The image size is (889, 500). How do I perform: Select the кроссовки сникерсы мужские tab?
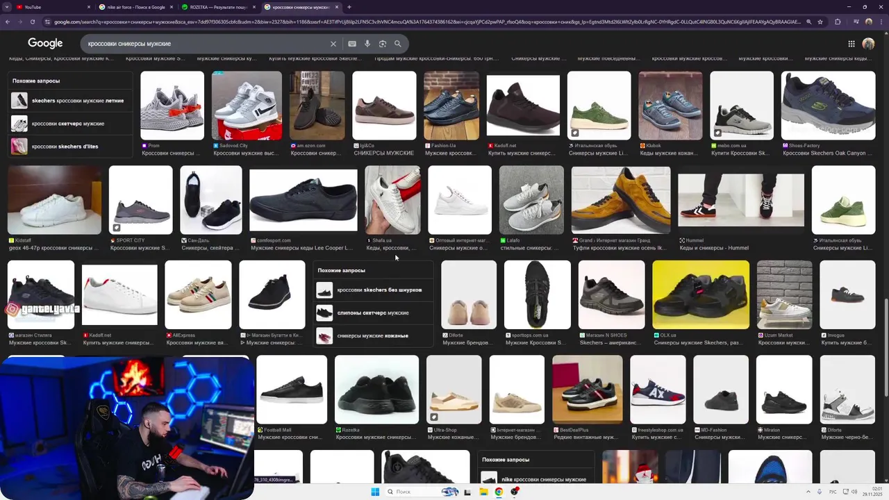pyautogui.click(x=301, y=7)
